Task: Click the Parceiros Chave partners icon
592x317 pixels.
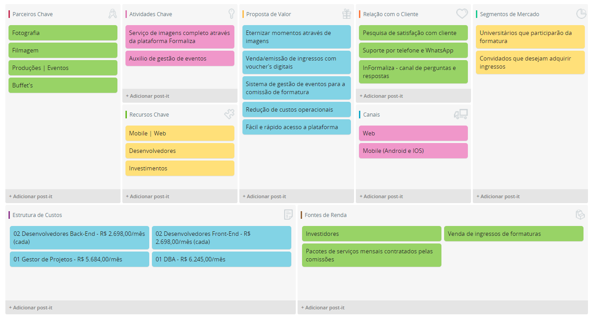Action: click(x=112, y=14)
